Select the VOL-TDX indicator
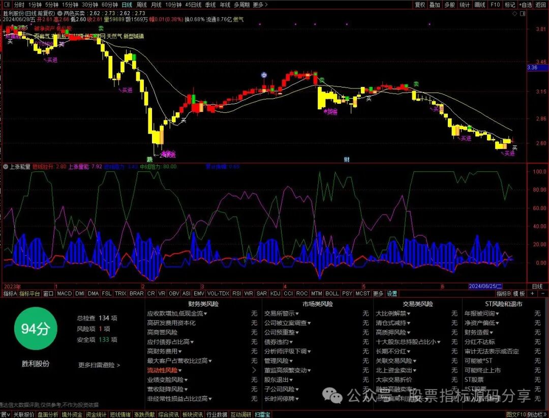The image size is (549, 418). click(x=218, y=293)
